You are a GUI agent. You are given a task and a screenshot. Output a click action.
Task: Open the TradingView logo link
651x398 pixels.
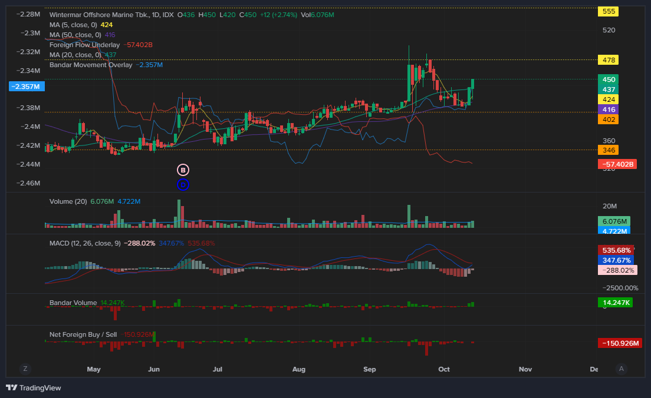tap(34, 387)
